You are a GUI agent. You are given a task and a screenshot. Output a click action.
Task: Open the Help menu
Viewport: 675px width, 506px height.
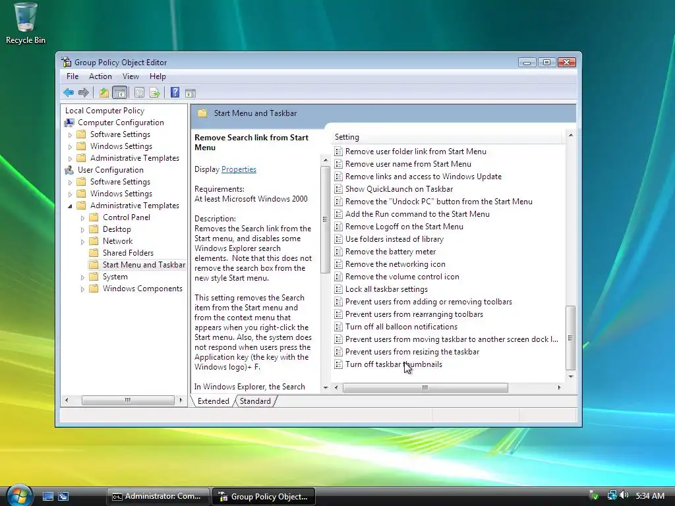coord(158,76)
